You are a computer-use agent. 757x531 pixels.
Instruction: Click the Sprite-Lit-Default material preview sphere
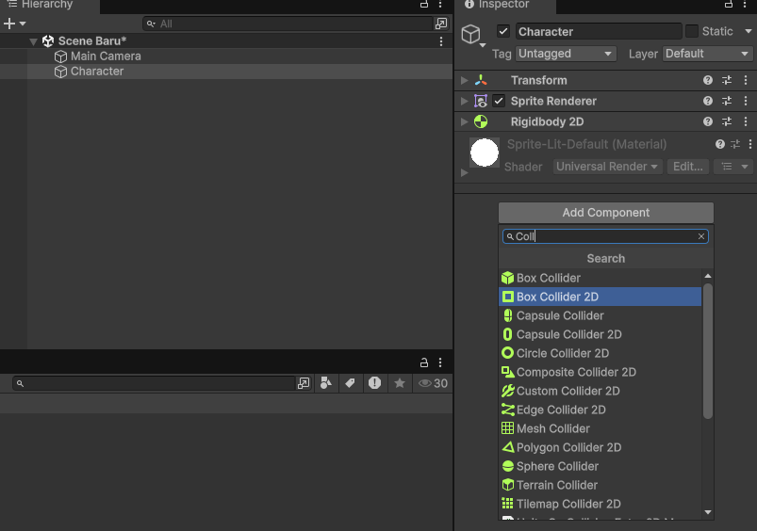(485, 153)
